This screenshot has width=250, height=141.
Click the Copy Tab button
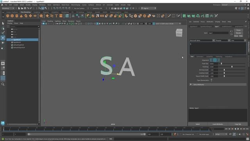pos(238,124)
